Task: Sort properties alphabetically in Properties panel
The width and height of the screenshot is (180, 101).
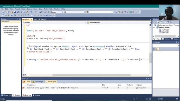Action: (157, 49)
